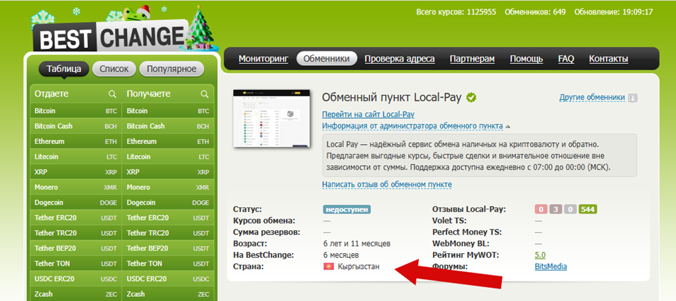The height and width of the screenshot is (301, 676).
Task: Search in the Получаете column
Action: tap(205, 94)
